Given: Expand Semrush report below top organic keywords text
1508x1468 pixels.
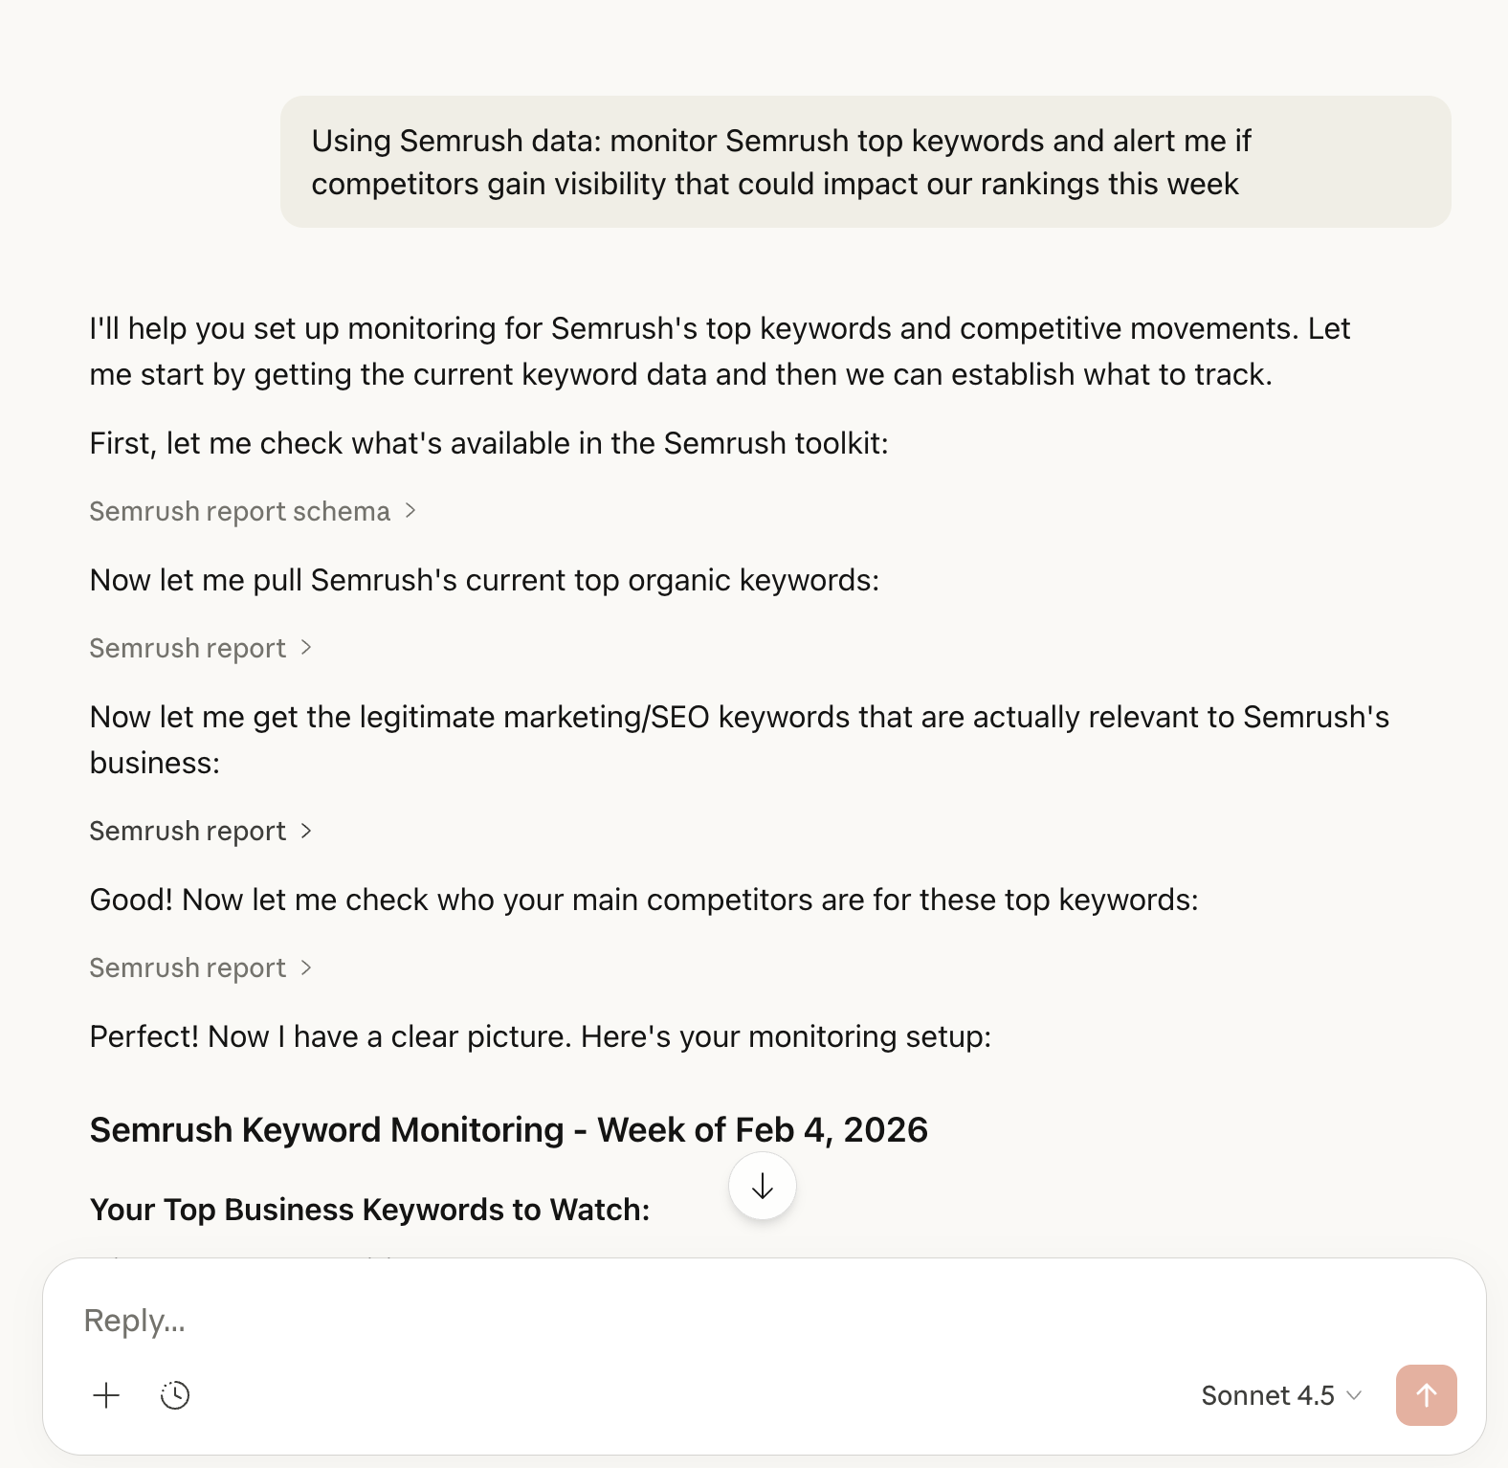Looking at the screenshot, I should (188, 648).
